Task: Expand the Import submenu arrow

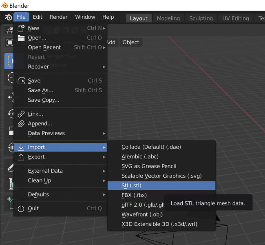Action: [104, 147]
